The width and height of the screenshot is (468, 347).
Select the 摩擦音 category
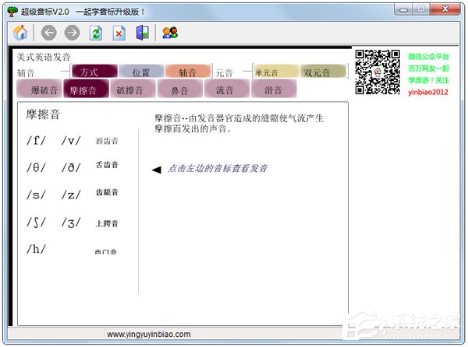pyautogui.click(x=86, y=89)
